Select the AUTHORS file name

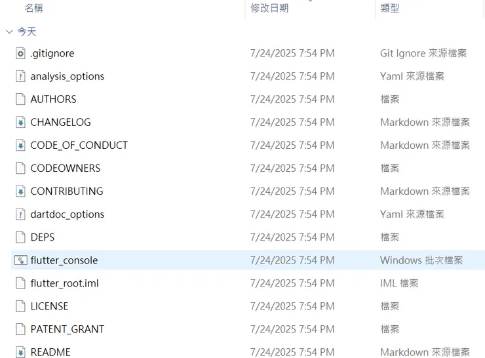pos(53,99)
